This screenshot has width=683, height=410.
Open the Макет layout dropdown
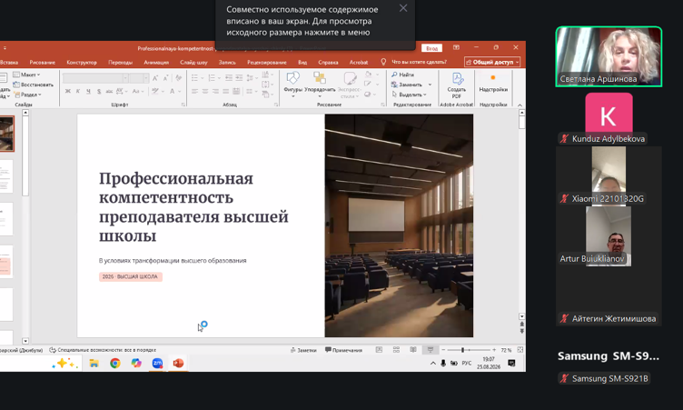coord(26,75)
